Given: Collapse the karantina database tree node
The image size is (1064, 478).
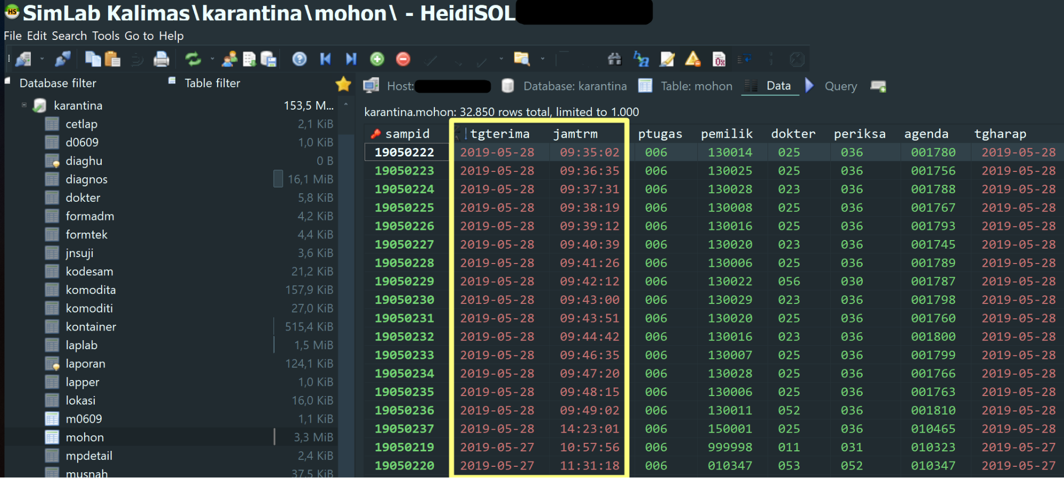Looking at the screenshot, I should pyautogui.click(x=24, y=105).
